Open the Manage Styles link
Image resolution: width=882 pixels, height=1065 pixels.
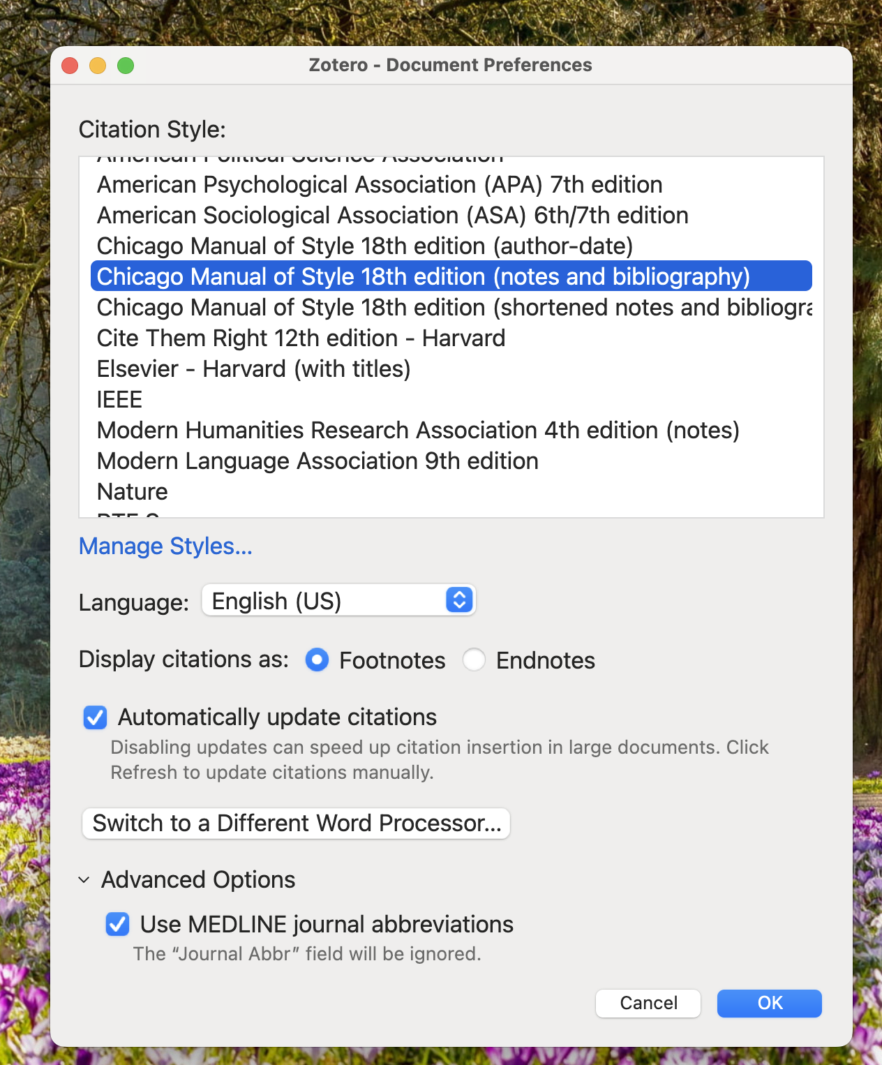pyautogui.click(x=165, y=546)
